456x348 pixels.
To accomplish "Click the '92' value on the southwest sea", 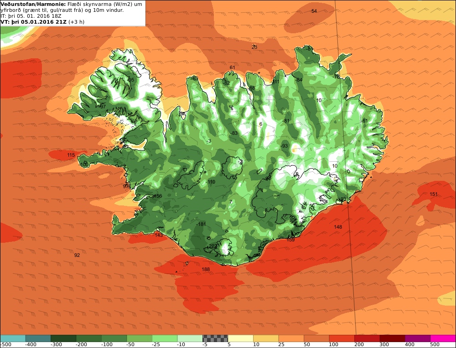I will click(x=77, y=255).
